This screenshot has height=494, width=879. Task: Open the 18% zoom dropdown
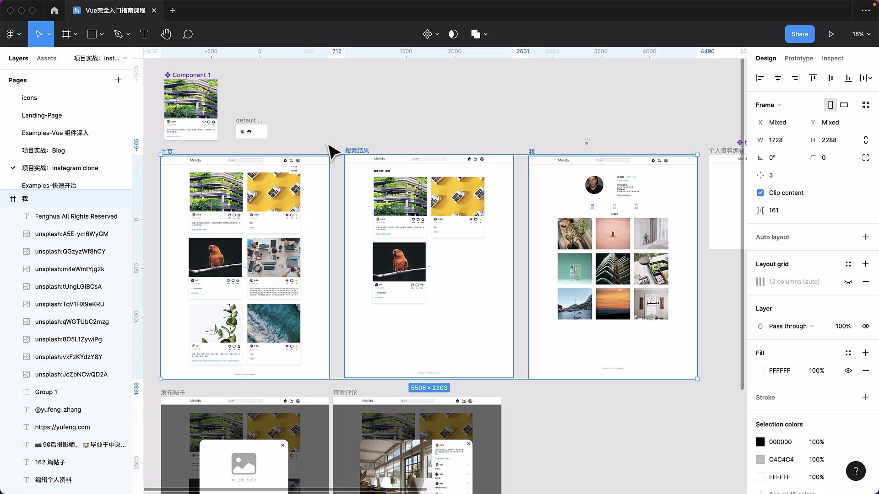861,34
